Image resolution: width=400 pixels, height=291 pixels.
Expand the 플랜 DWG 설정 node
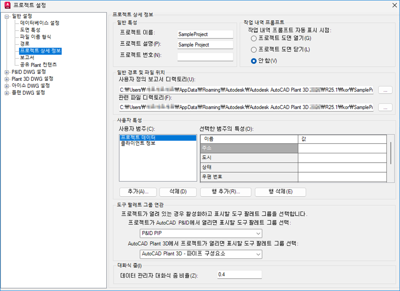tap(6, 93)
